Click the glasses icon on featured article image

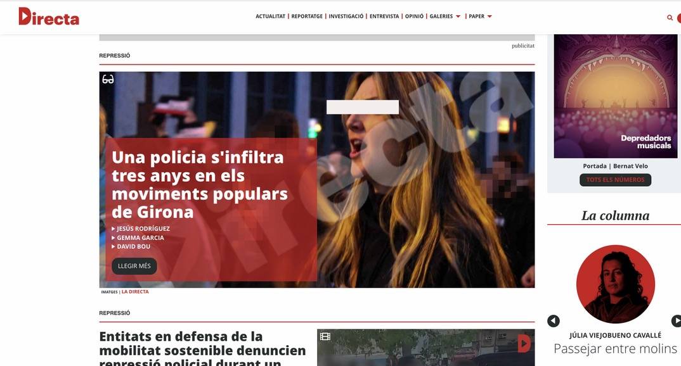[x=108, y=79]
